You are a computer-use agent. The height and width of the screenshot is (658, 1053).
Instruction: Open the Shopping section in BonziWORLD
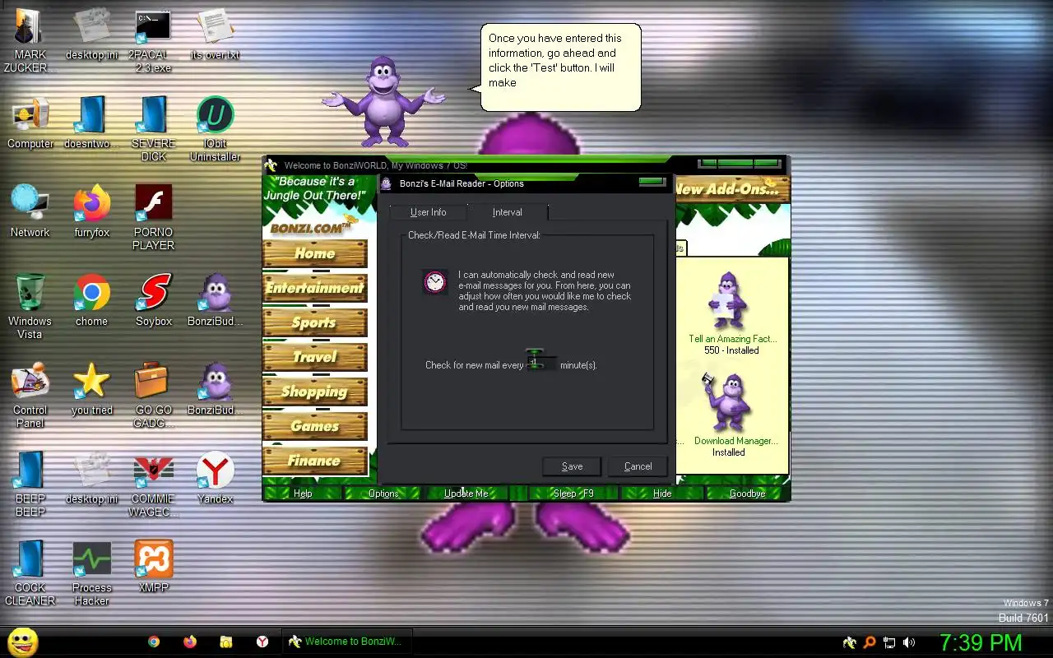point(314,392)
